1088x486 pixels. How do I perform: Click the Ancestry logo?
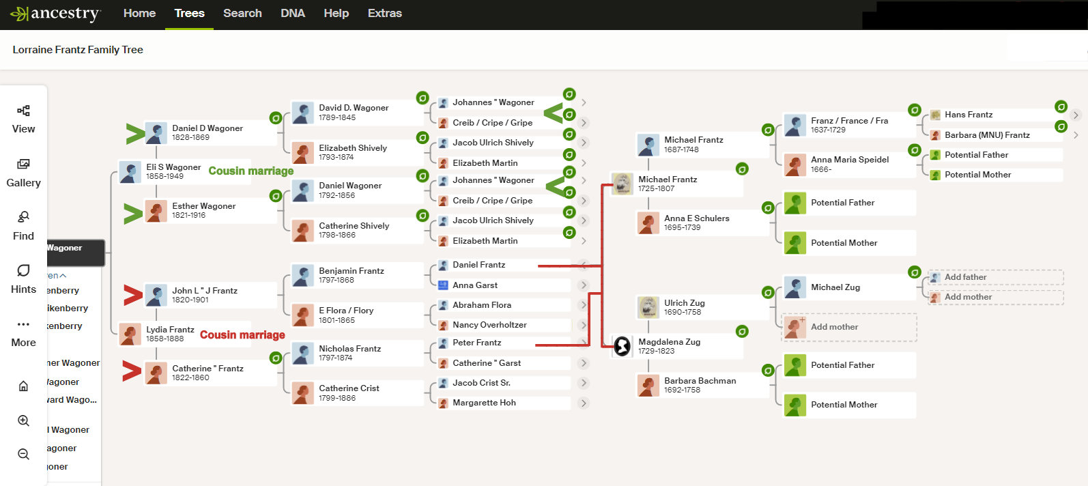[56, 14]
